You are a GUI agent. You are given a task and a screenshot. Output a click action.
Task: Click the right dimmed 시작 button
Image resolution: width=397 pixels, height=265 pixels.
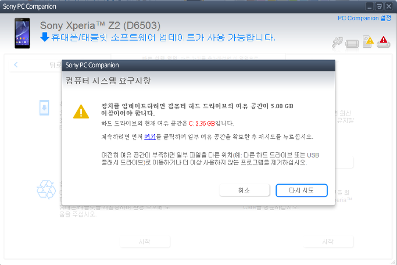click(328, 241)
